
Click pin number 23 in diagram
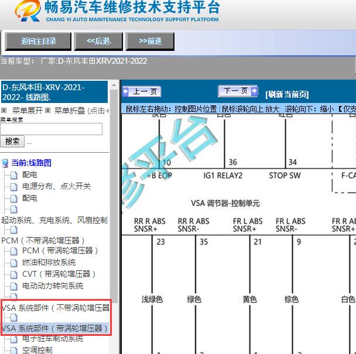point(160,242)
